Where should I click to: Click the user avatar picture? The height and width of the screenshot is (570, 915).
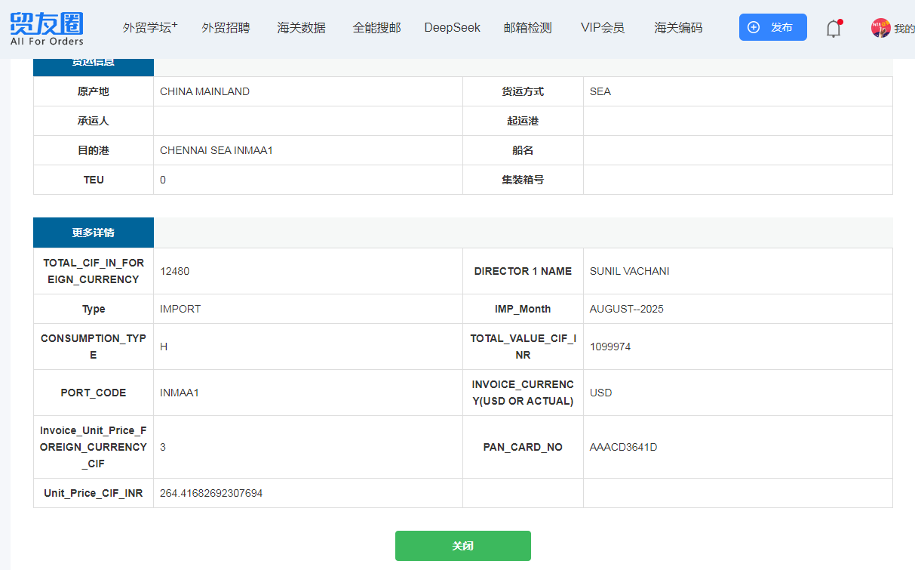coord(880,29)
